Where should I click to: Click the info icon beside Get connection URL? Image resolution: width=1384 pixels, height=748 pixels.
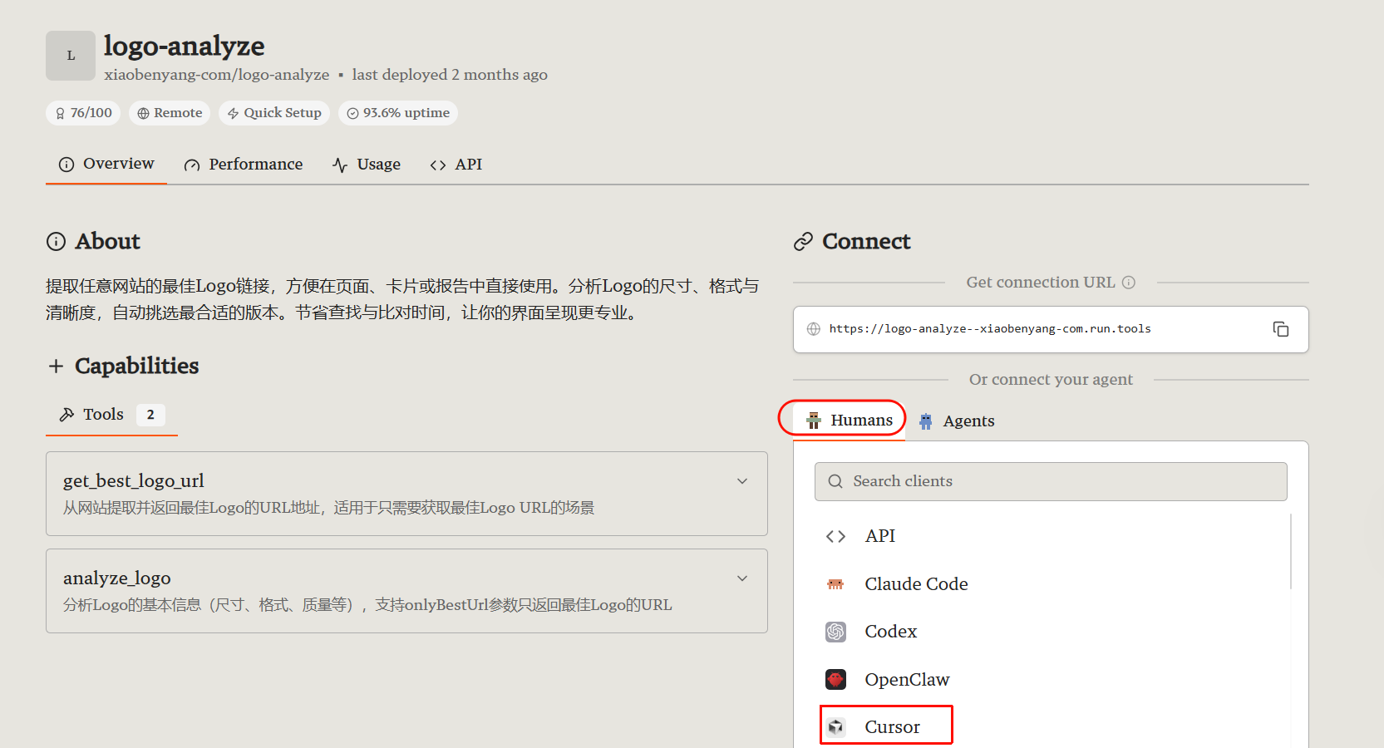click(1129, 283)
